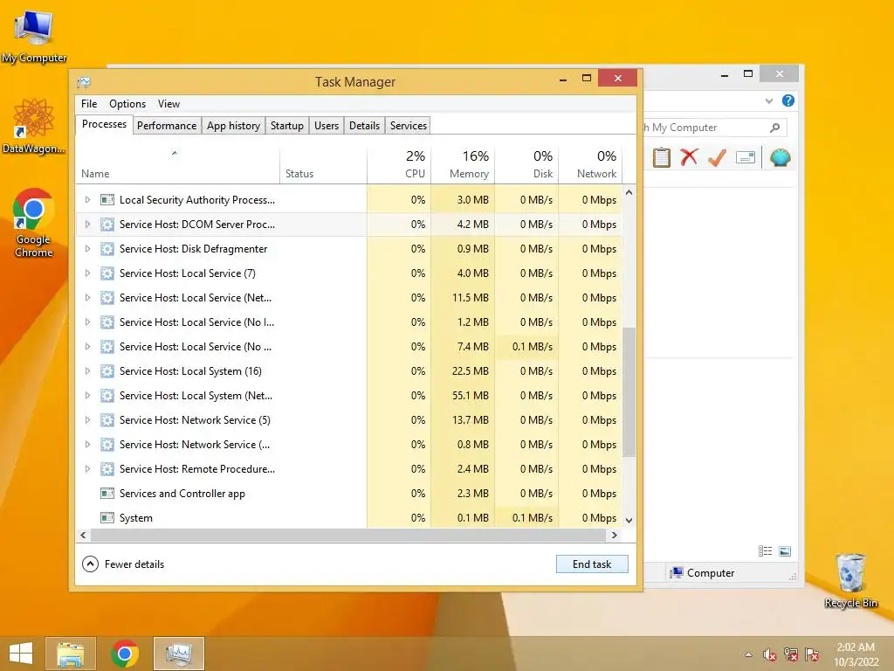The height and width of the screenshot is (671, 894).
Task: Click the muted speaker tray icon
Action: [770, 655]
